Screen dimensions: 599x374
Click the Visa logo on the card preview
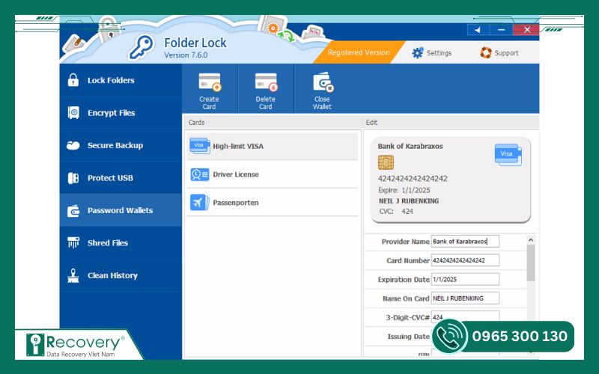(x=508, y=154)
